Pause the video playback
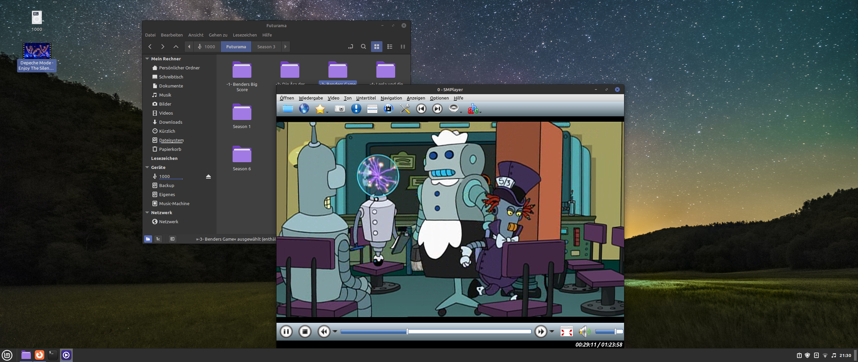Viewport: 858px width, 362px height. pyautogui.click(x=286, y=331)
